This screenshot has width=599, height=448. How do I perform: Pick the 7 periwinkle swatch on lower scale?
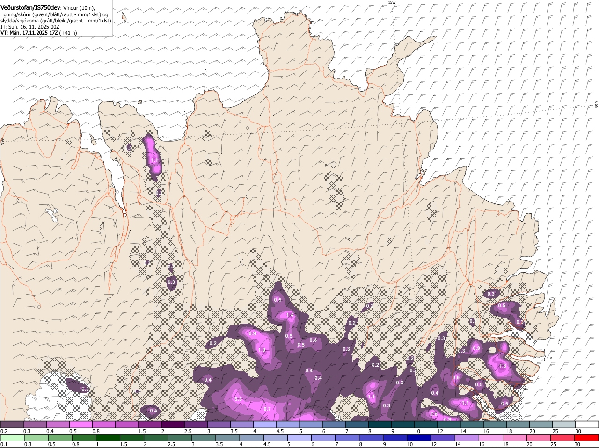(x=347, y=438)
